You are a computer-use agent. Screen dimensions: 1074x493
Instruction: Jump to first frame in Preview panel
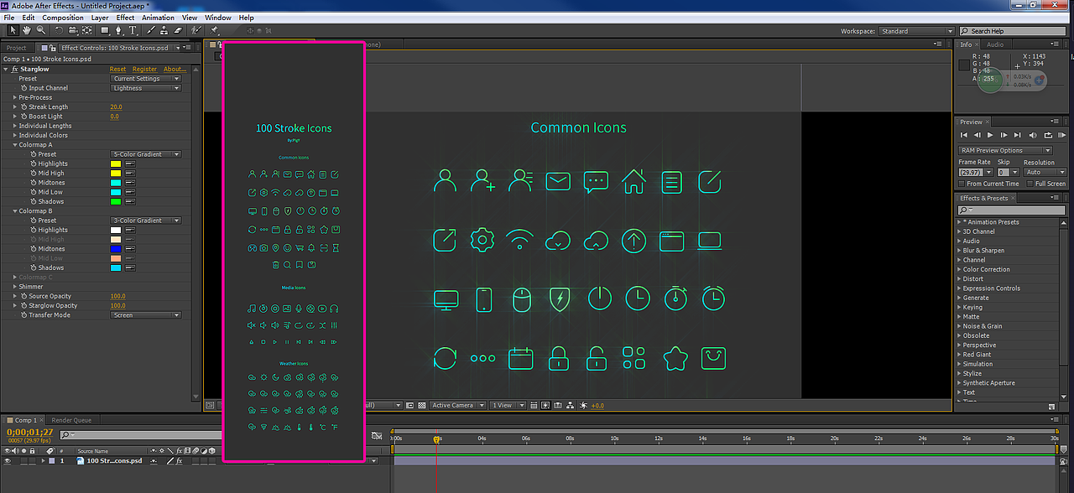click(x=964, y=135)
